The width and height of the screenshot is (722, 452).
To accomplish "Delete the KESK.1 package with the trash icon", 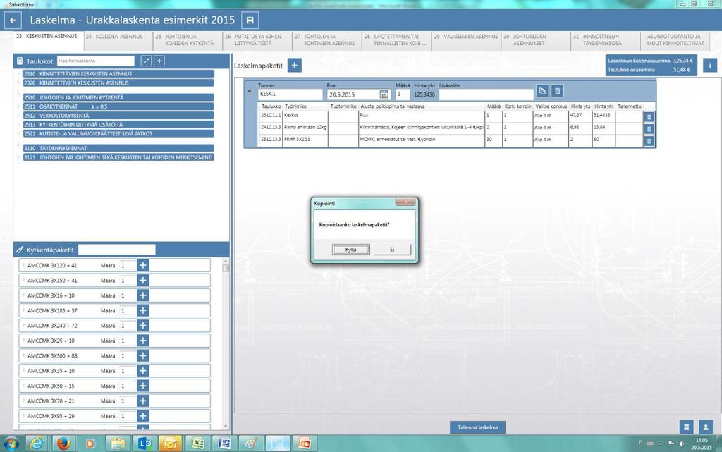I will point(557,91).
